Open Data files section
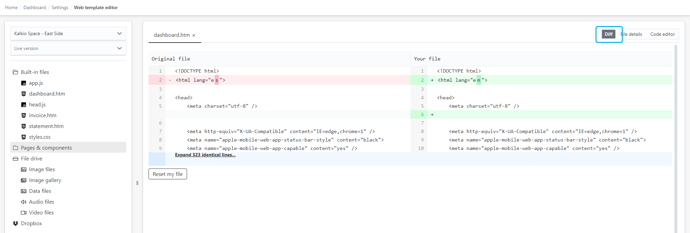This screenshot has width=690, height=233. click(x=40, y=191)
